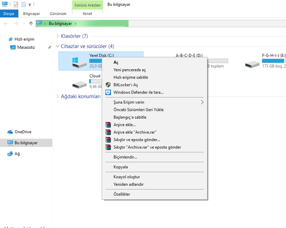Open the "Şuna Erişim verin" submenu arrow
The height and width of the screenshot is (228, 286).
(x=202, y=102)
